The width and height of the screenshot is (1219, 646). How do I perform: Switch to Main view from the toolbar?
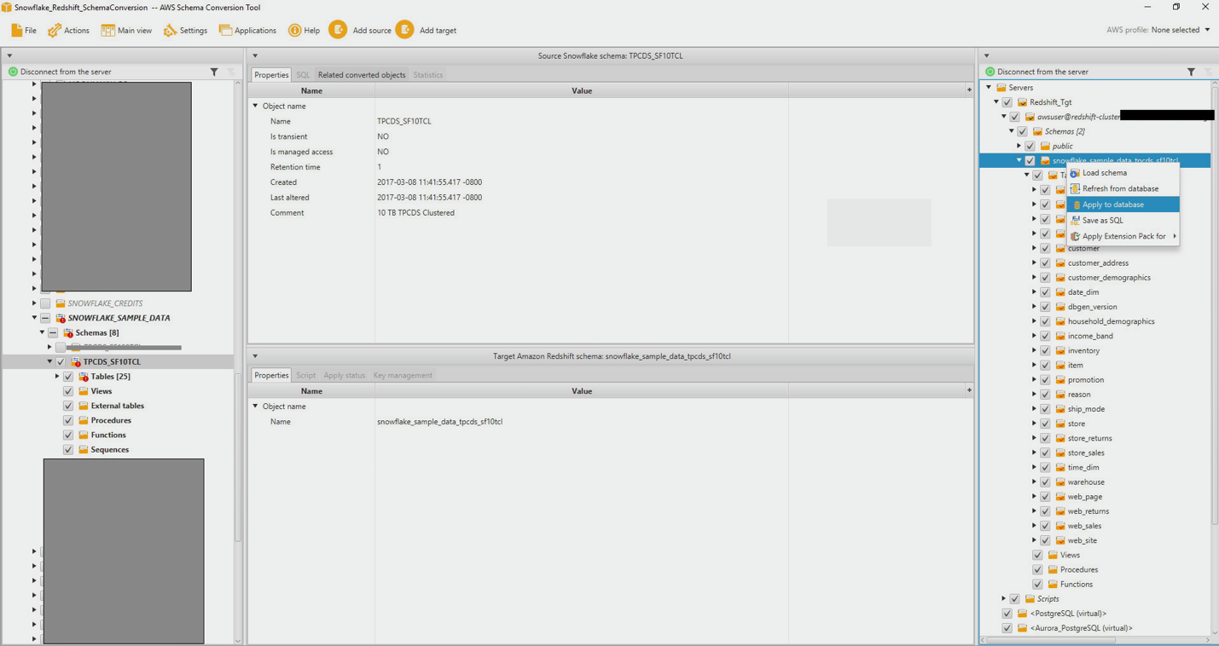click(x=126, y=31)
